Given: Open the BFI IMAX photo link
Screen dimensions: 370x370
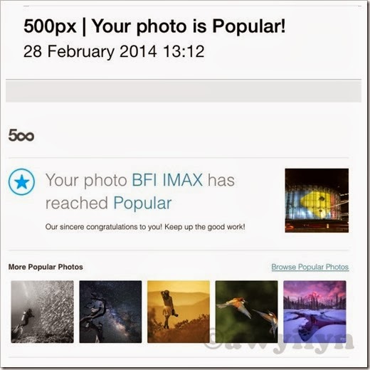Looking at the screenshot, I should (167, 180).
